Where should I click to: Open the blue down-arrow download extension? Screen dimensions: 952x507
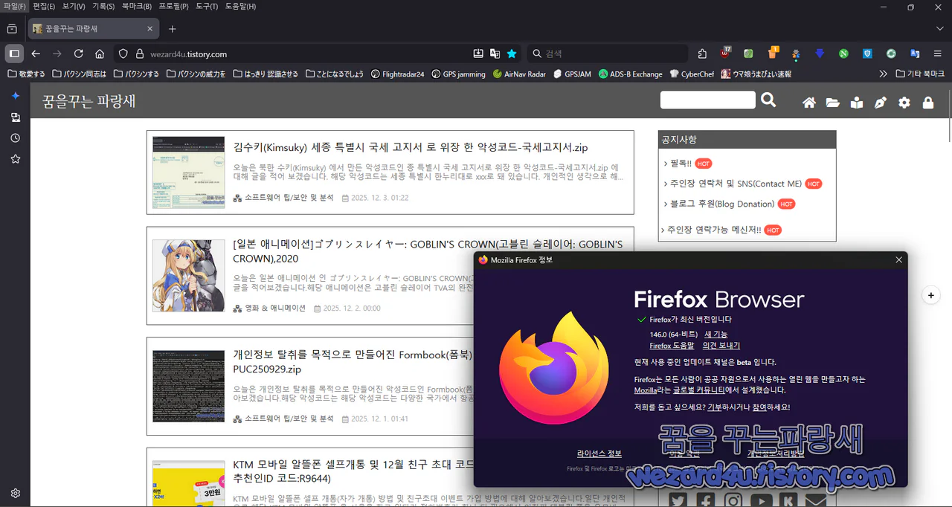[x=820, y=54]
